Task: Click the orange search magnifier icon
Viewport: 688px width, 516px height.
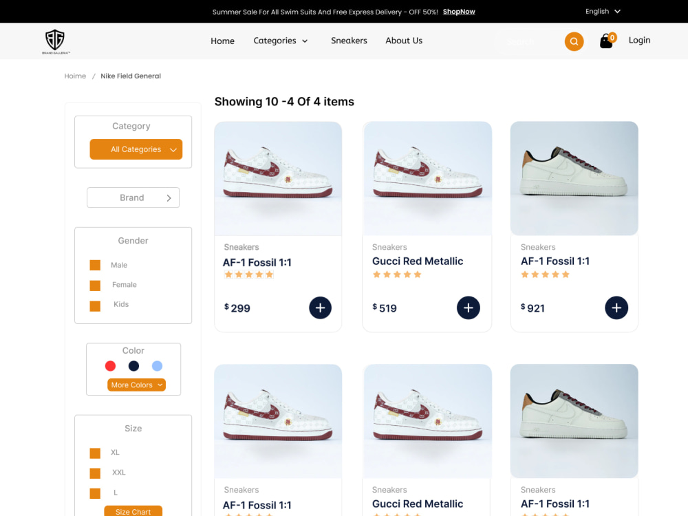Action: point(574,42)
